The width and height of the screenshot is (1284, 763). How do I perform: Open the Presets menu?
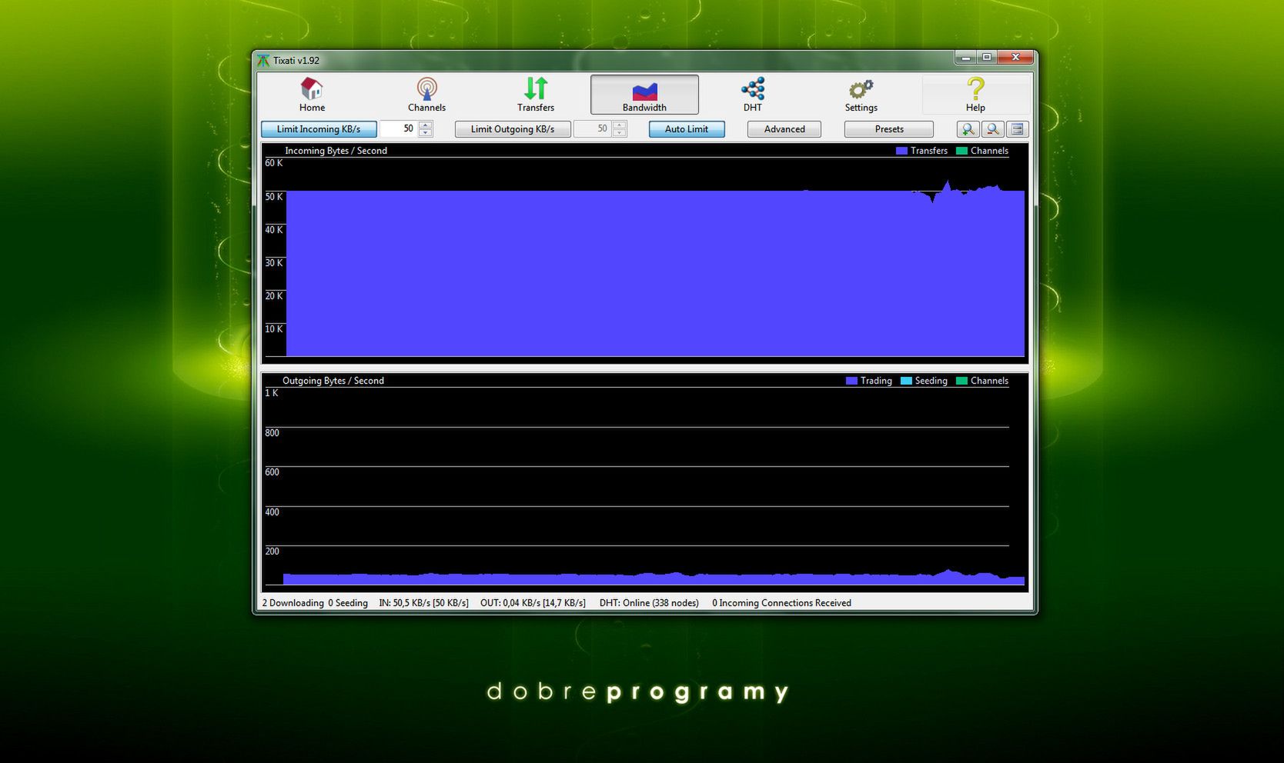(889, 129)
